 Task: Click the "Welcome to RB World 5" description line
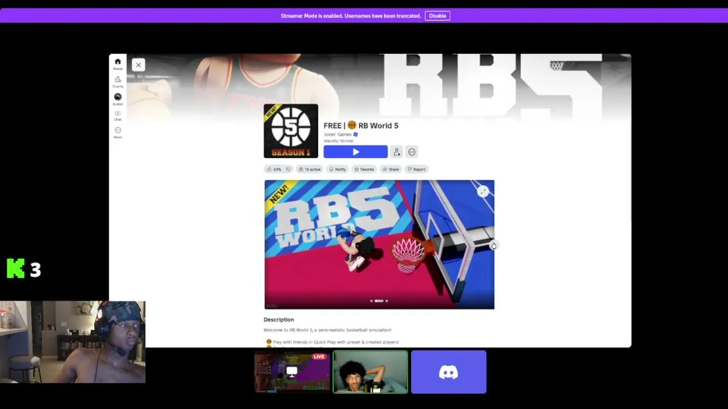click(x=327, y=330)
